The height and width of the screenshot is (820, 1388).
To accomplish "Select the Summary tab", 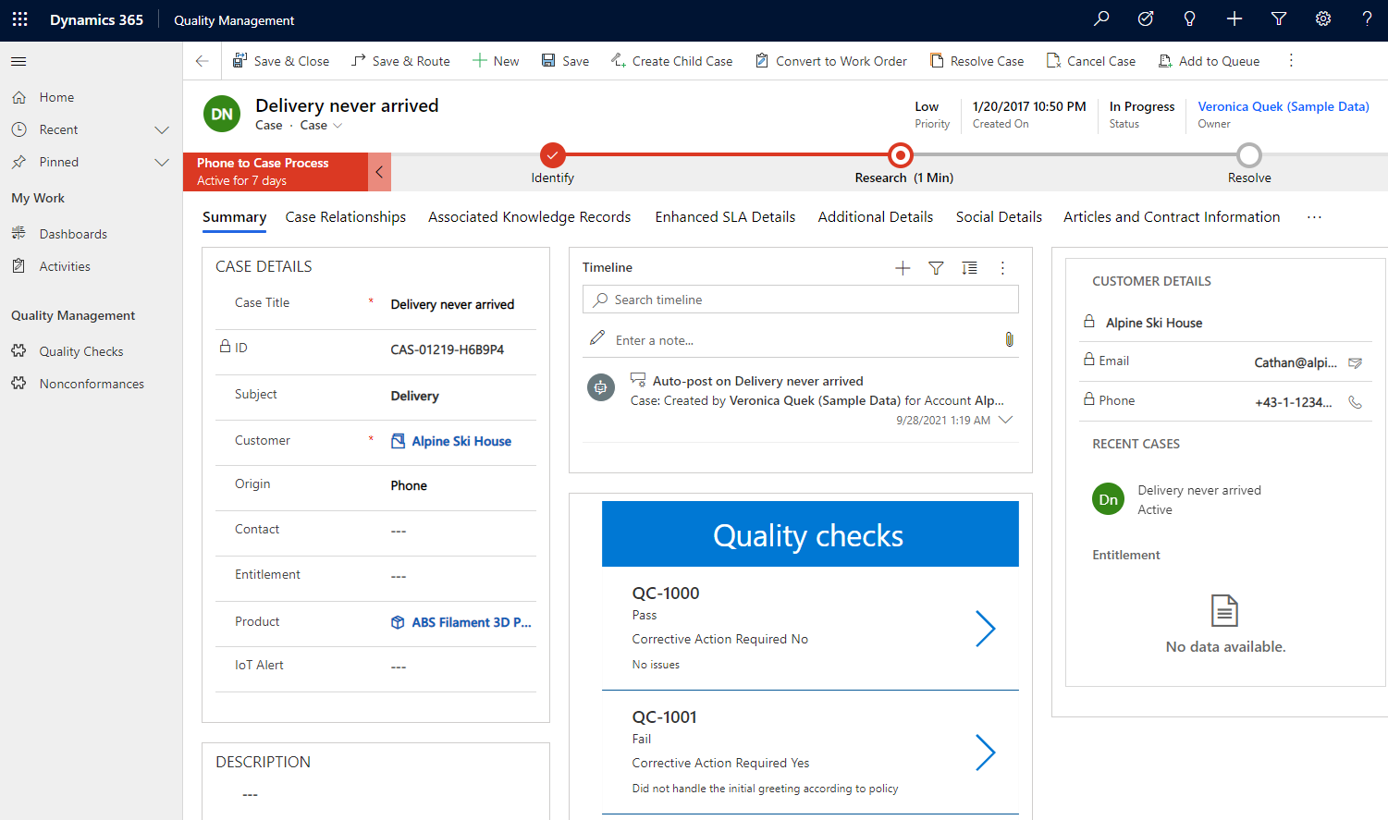I will (x=235, y=217).
